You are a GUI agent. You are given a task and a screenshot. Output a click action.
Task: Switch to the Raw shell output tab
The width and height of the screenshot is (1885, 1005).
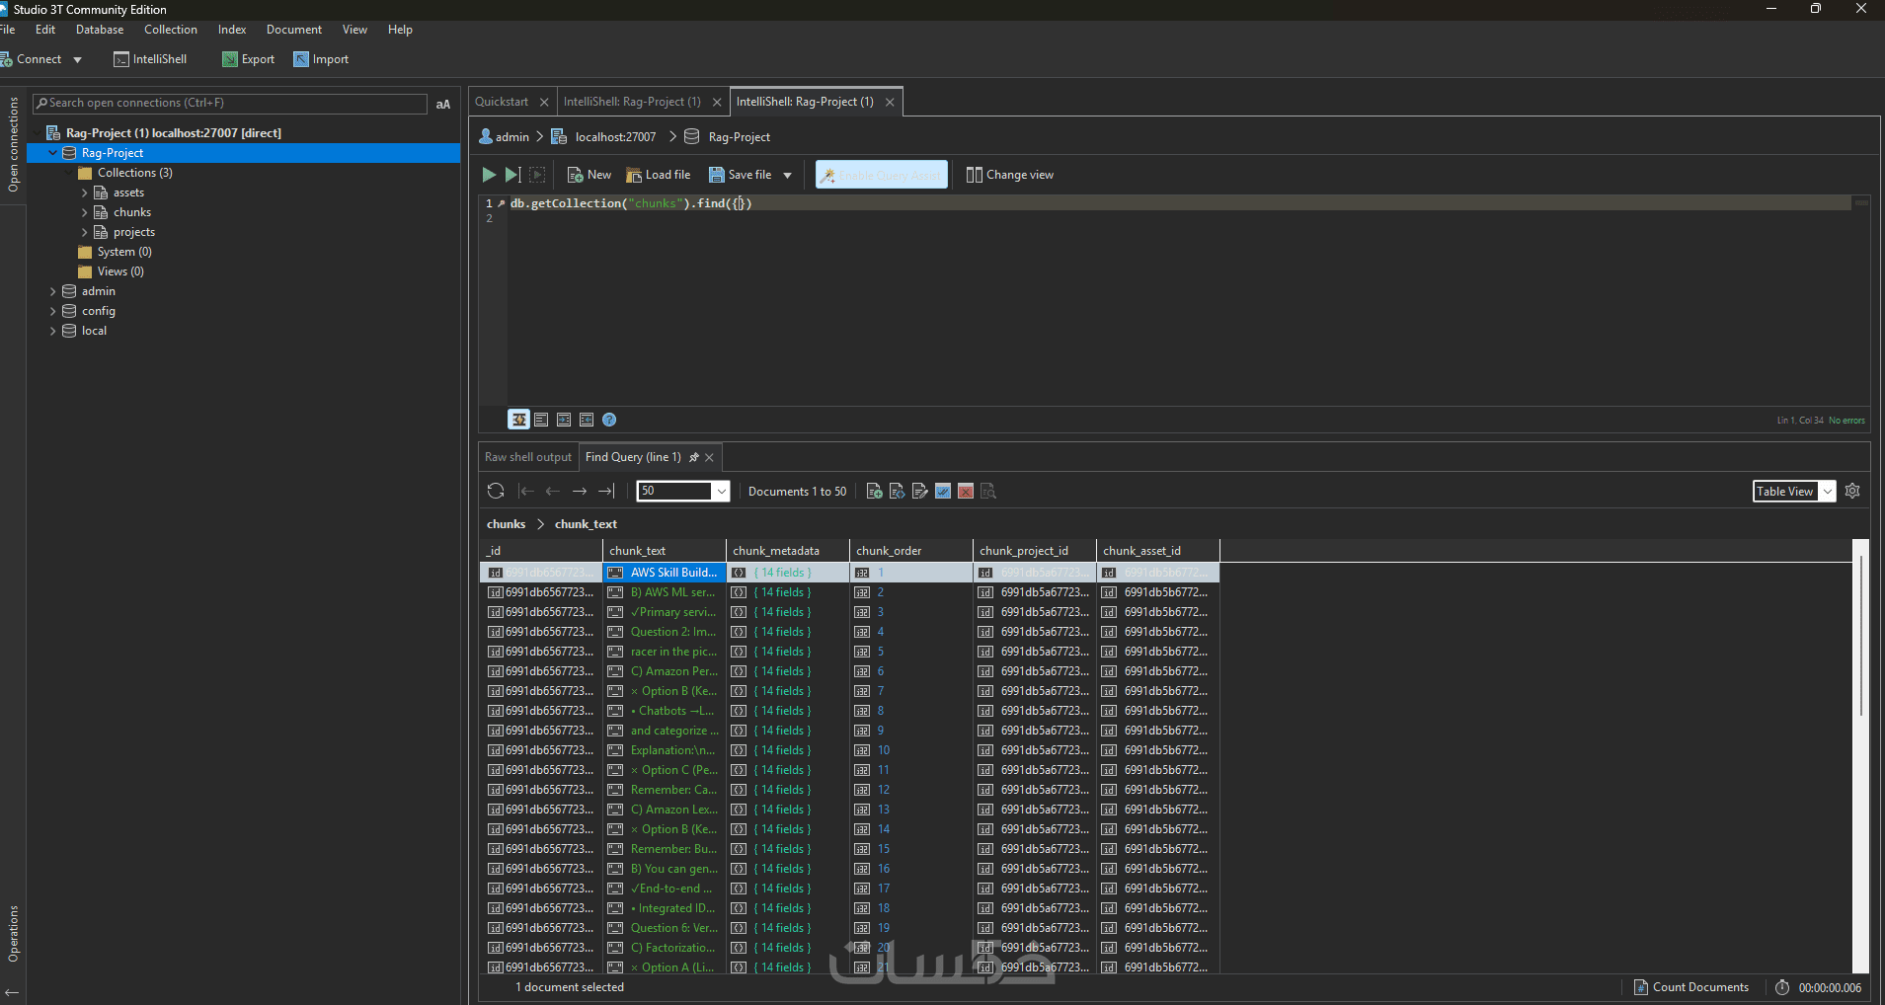(527, 457)
